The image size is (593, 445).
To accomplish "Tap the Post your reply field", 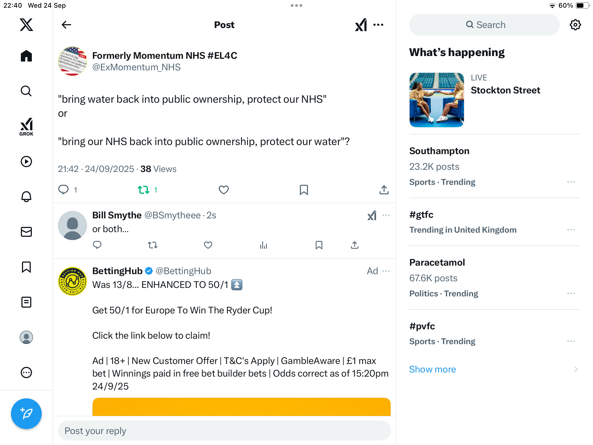I will tap(224, 431).
